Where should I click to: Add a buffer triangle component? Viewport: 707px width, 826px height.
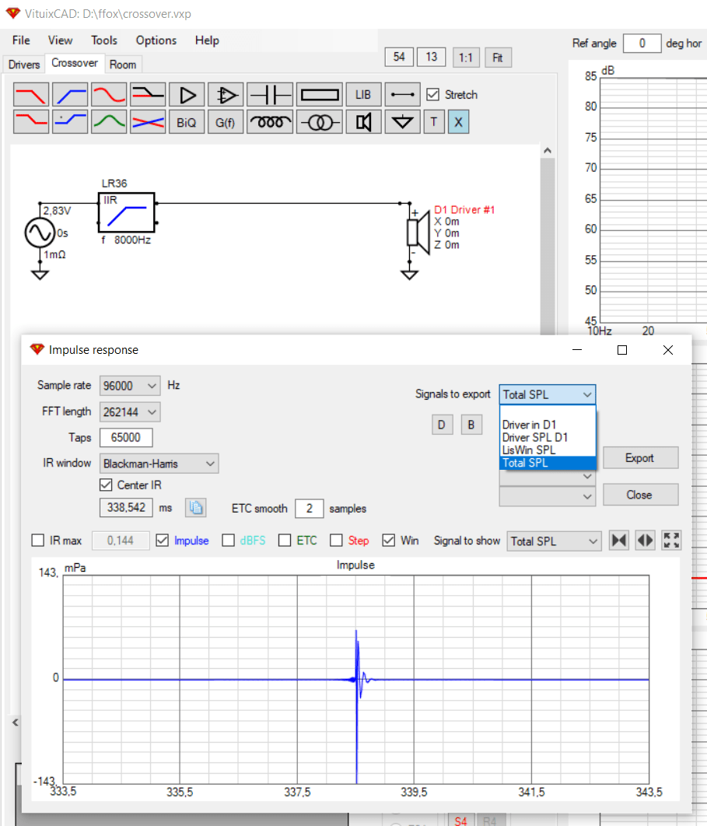coord(187,95)
